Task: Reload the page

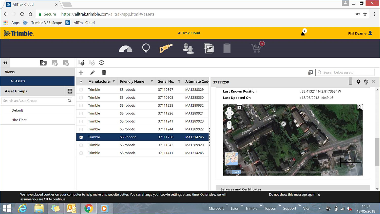Action: [x=22, y=14]
